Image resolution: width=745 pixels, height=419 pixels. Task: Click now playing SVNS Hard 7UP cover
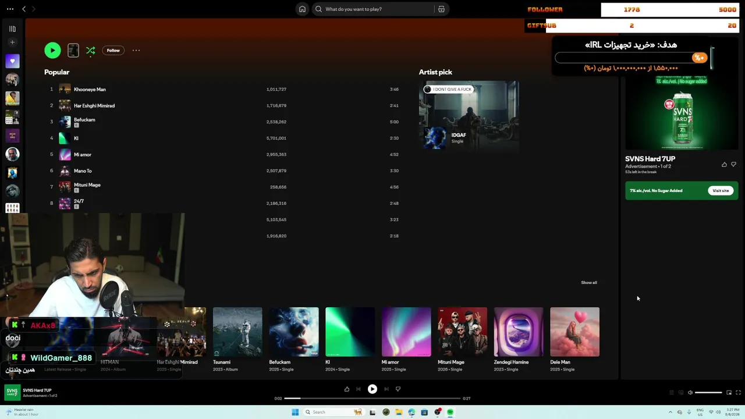click(x=12, y=393)
